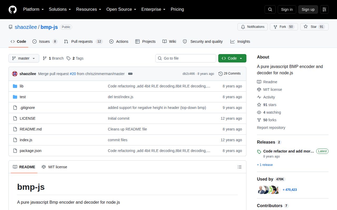The height and width of the screenshot is (210, 337).
Task: Open Readme link in About
Action: point(267,82)
